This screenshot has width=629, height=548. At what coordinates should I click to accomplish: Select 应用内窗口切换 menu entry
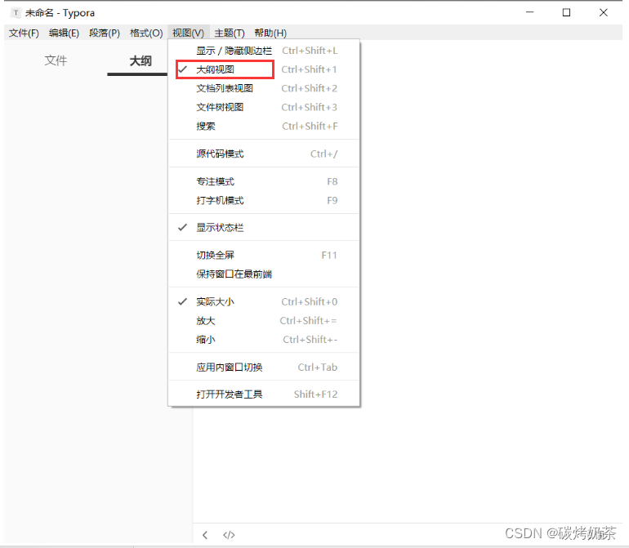click(x=264, y=367)
